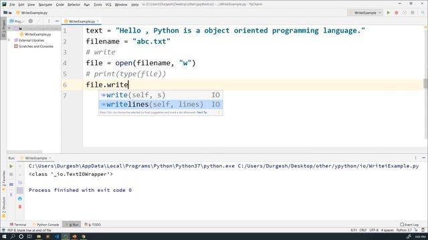Screen dimensions: 428x240
Task: Click the Project view selector dropdown
Action: [17, 21]
